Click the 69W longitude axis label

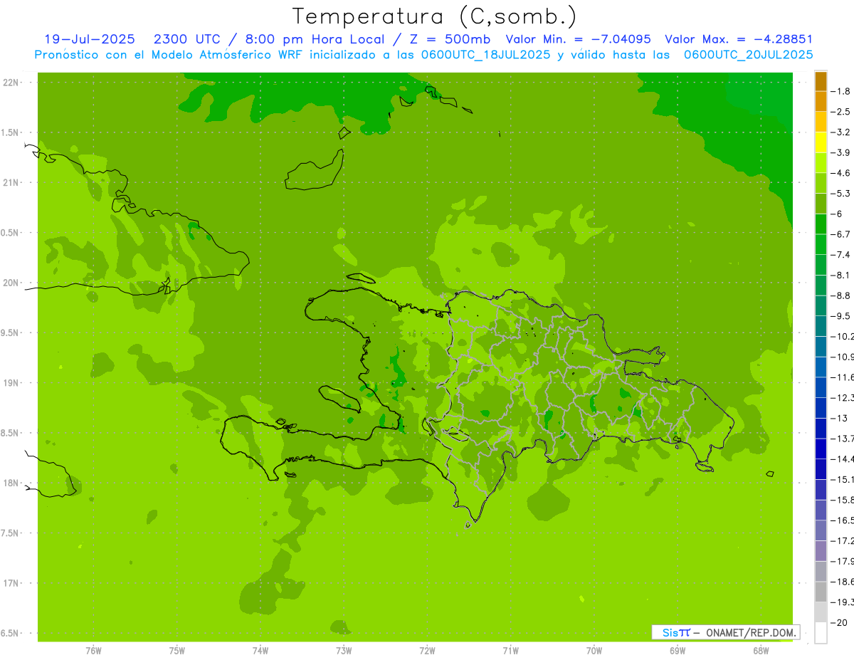coord(678,650)
